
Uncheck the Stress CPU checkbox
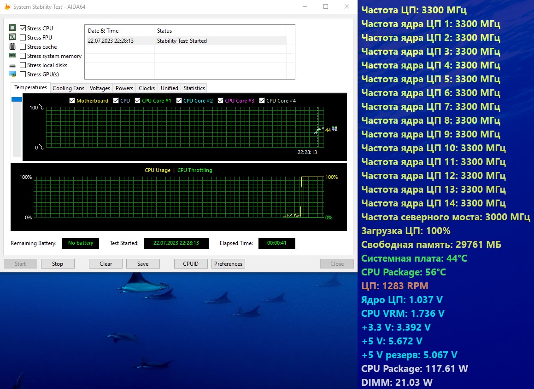(23, 28)
